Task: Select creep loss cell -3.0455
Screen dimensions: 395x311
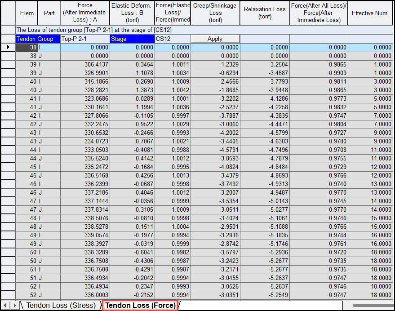Action: pyautogui.click(x=215, y=278)
